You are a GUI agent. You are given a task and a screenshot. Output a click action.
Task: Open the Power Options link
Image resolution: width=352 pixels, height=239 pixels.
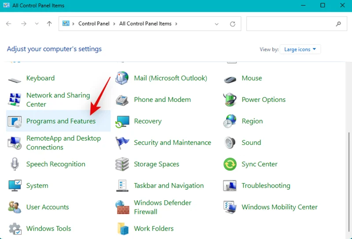tap(264, 100)
